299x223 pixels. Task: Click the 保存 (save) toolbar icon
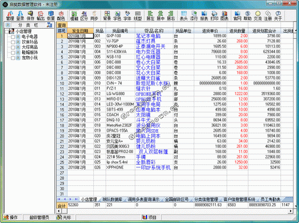tap(30, 16)
